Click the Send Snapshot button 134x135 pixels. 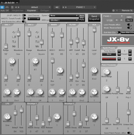[94, 18]
